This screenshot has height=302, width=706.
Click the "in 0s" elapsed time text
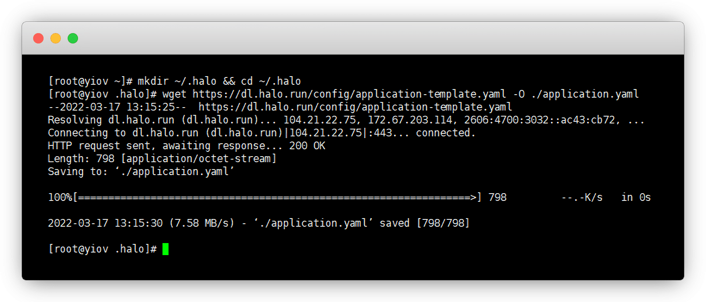tap(636, 197)
